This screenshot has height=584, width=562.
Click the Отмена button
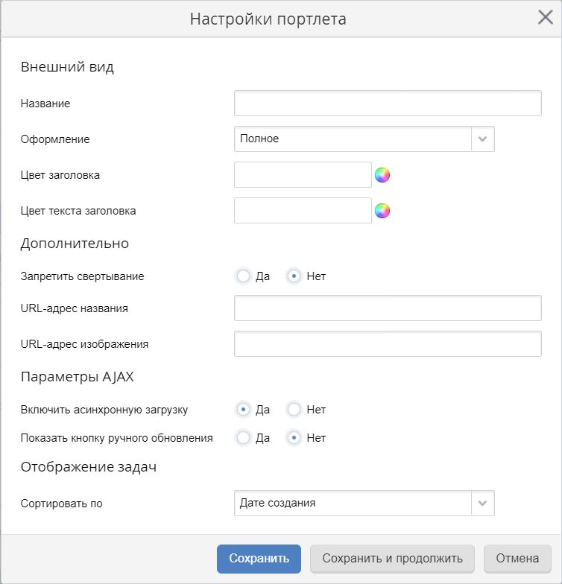[x=517, y=559]
